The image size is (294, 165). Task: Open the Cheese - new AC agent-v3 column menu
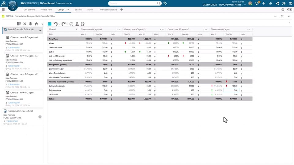point(163,29)
